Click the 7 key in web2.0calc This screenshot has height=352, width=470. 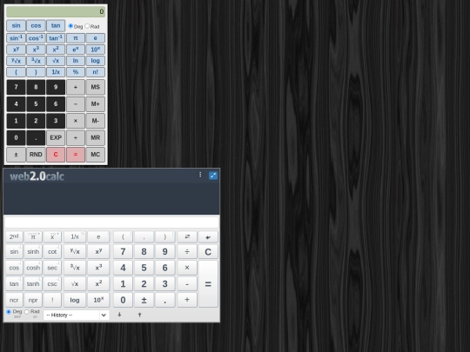(123, 252)
